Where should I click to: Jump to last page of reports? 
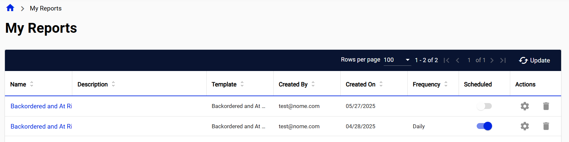[x=503, y=60]
